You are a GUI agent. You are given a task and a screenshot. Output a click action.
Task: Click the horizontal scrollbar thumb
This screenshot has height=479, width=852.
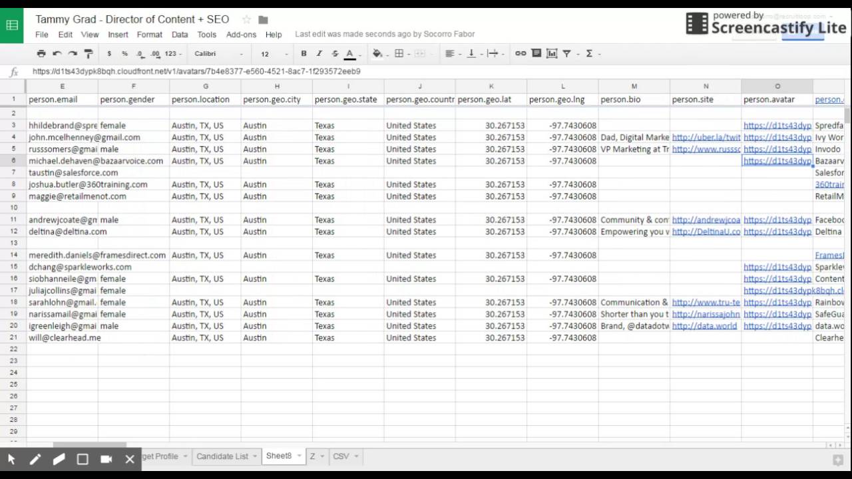89,445
